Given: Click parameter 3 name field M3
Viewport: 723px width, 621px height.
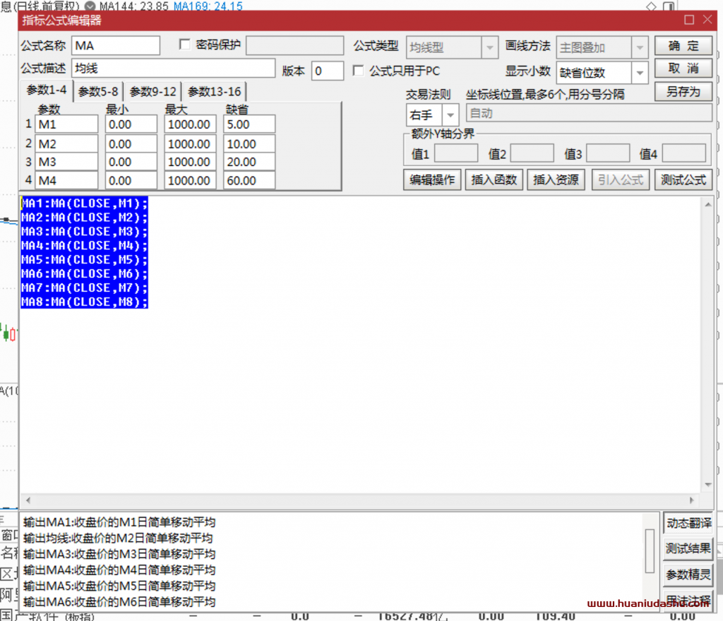Looking at the screenshot, I should coord(66,162).
